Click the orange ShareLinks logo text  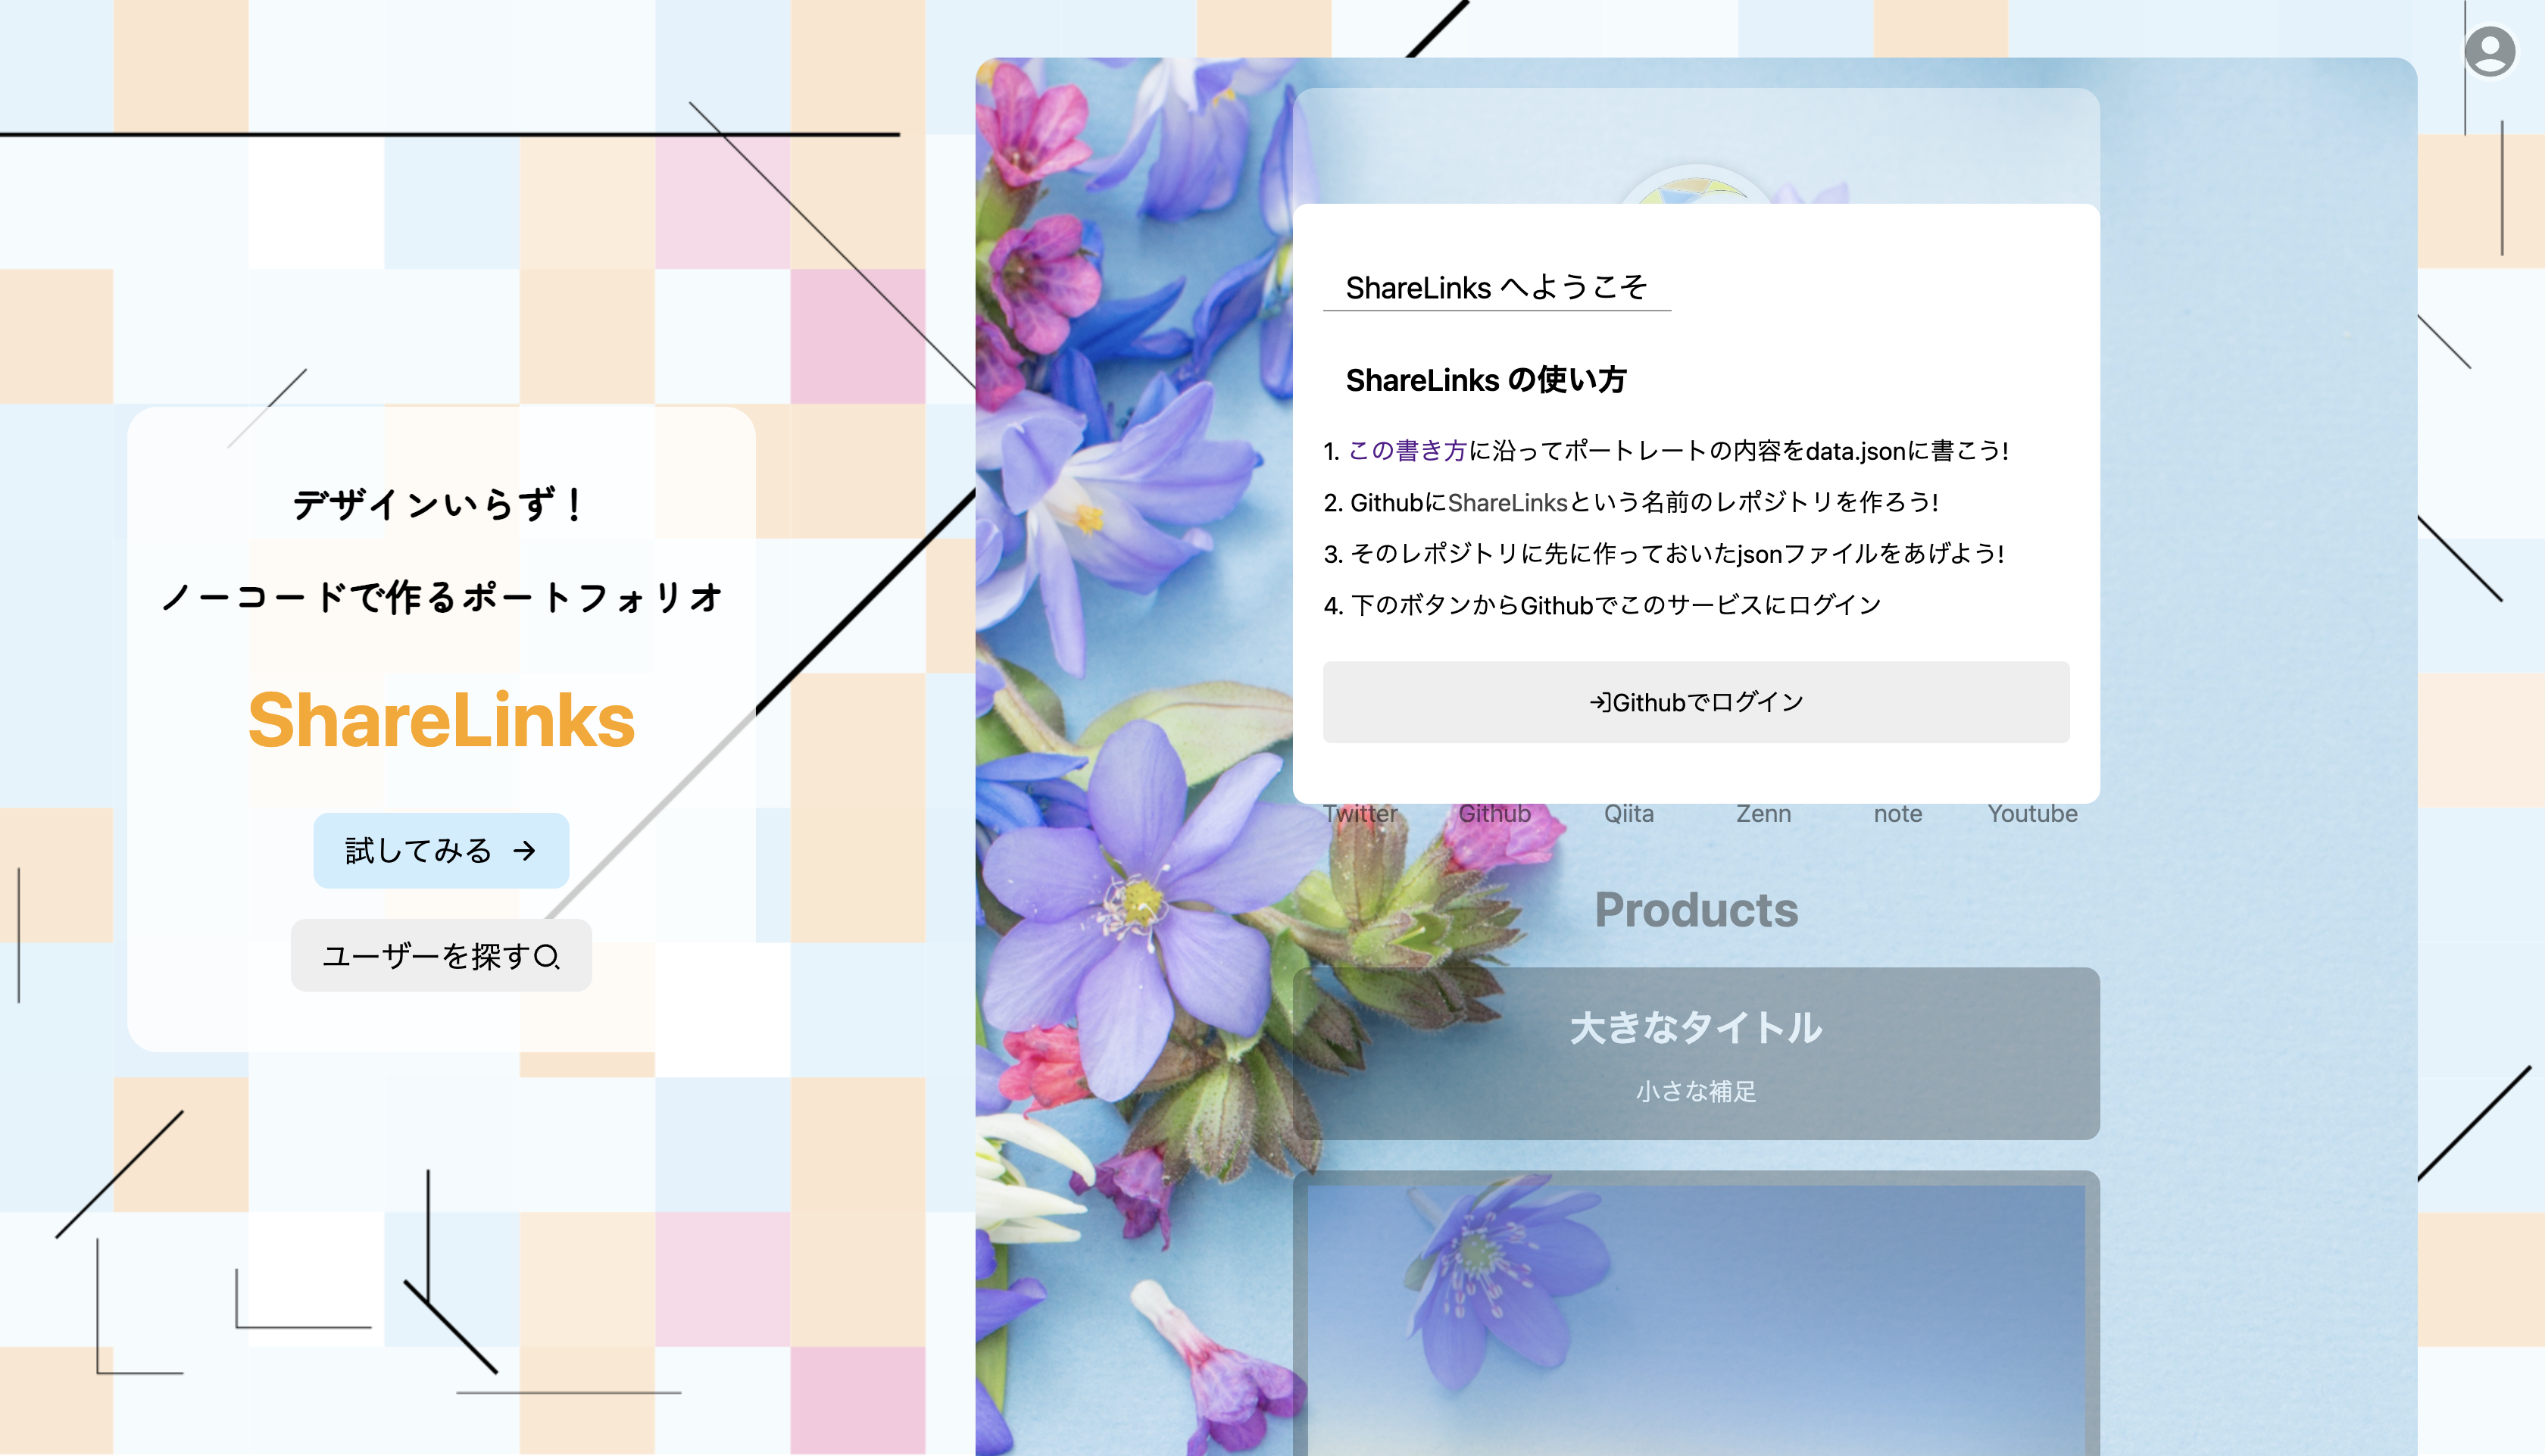pyautogui.click(x=441, y=720)
